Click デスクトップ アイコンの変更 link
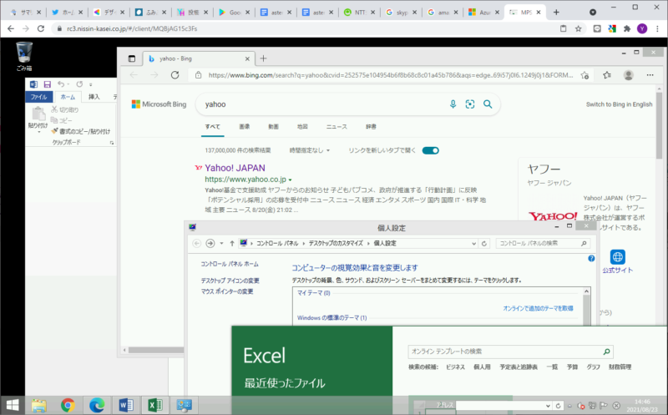Screen dimensions: 668x415 (230, 281)
